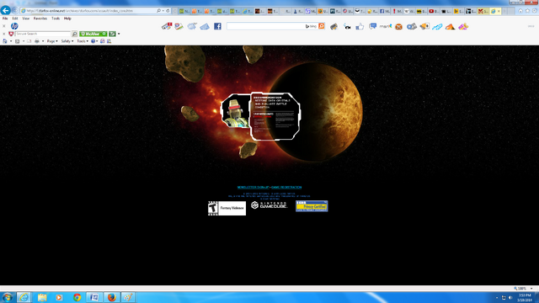Viewport: 539px width, 303px height.
Task: Click the McAfee magnifier search button
Action: coord(75,34)
